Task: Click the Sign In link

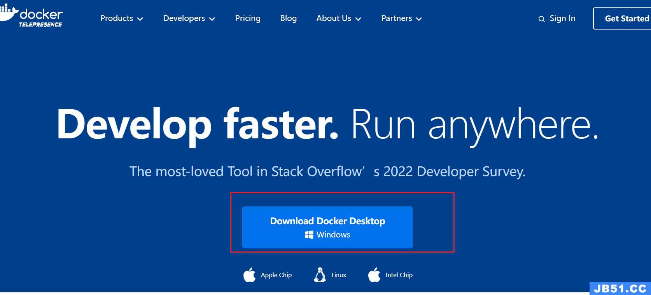Action: (562, 18)
